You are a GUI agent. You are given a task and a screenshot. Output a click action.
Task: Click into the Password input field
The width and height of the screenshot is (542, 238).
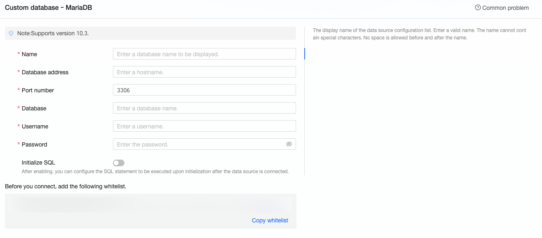(199, 144)
